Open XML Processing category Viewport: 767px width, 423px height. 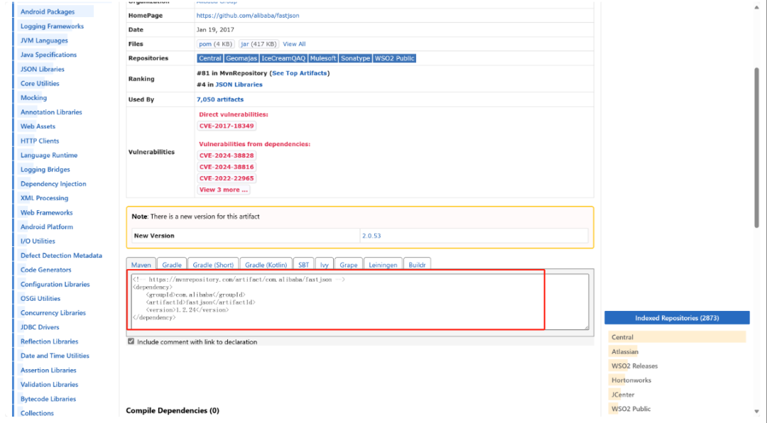[x=44, y=198]
